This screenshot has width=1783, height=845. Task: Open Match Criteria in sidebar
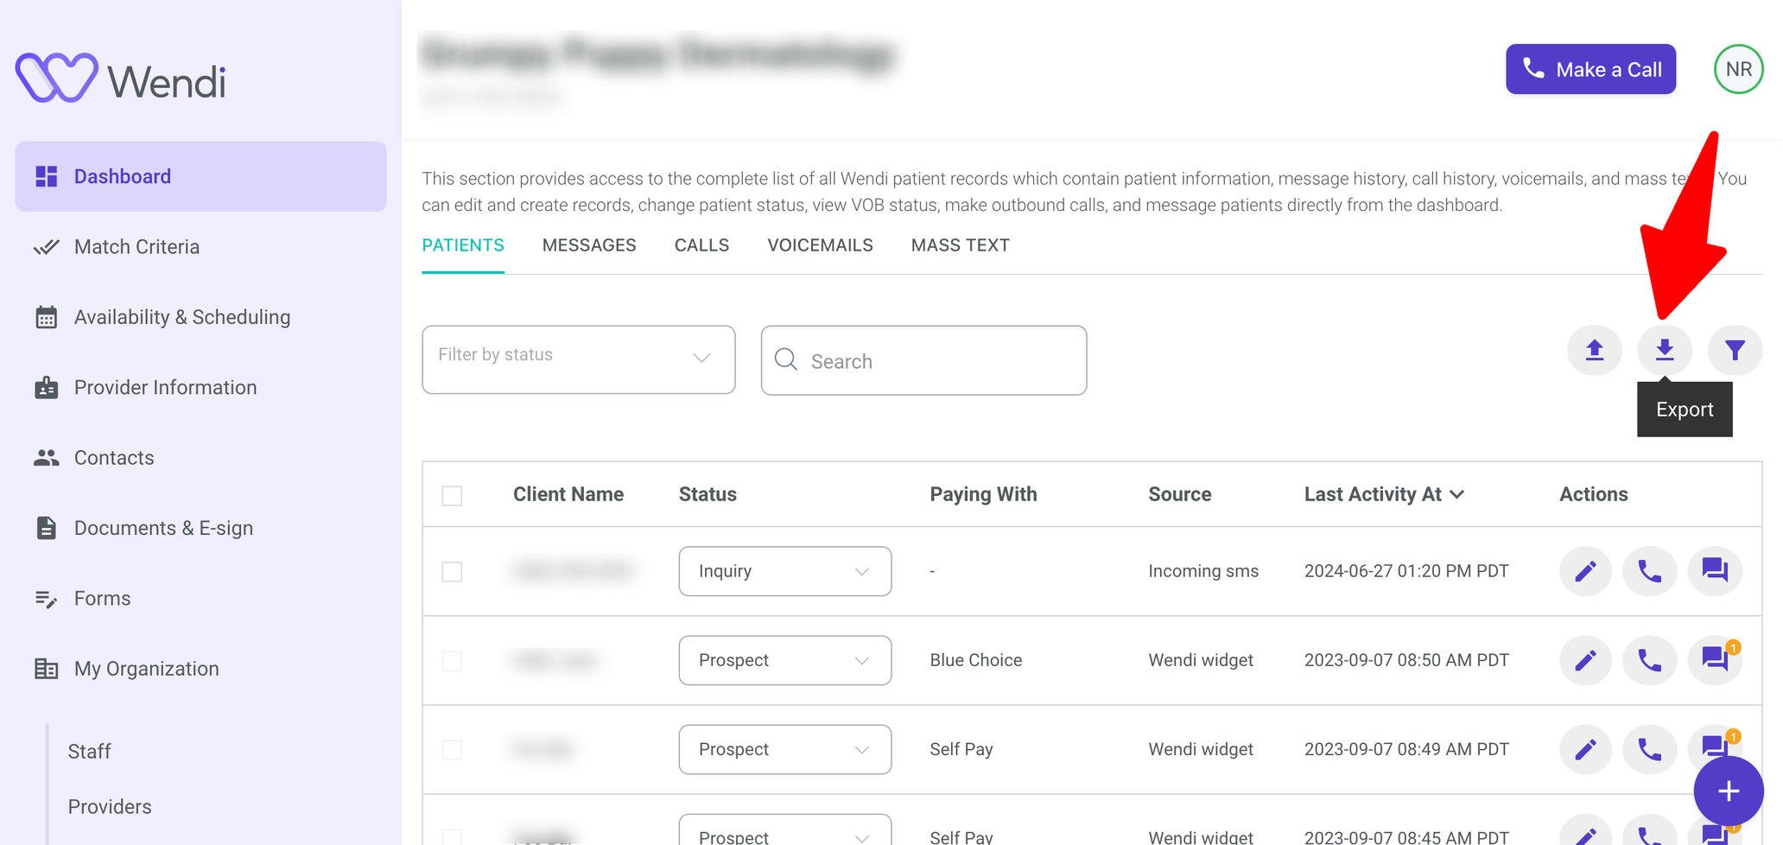click(136, 247)
